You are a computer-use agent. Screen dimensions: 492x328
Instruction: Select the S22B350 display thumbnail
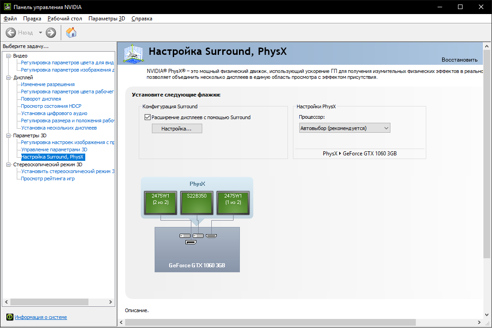[197, 203]
